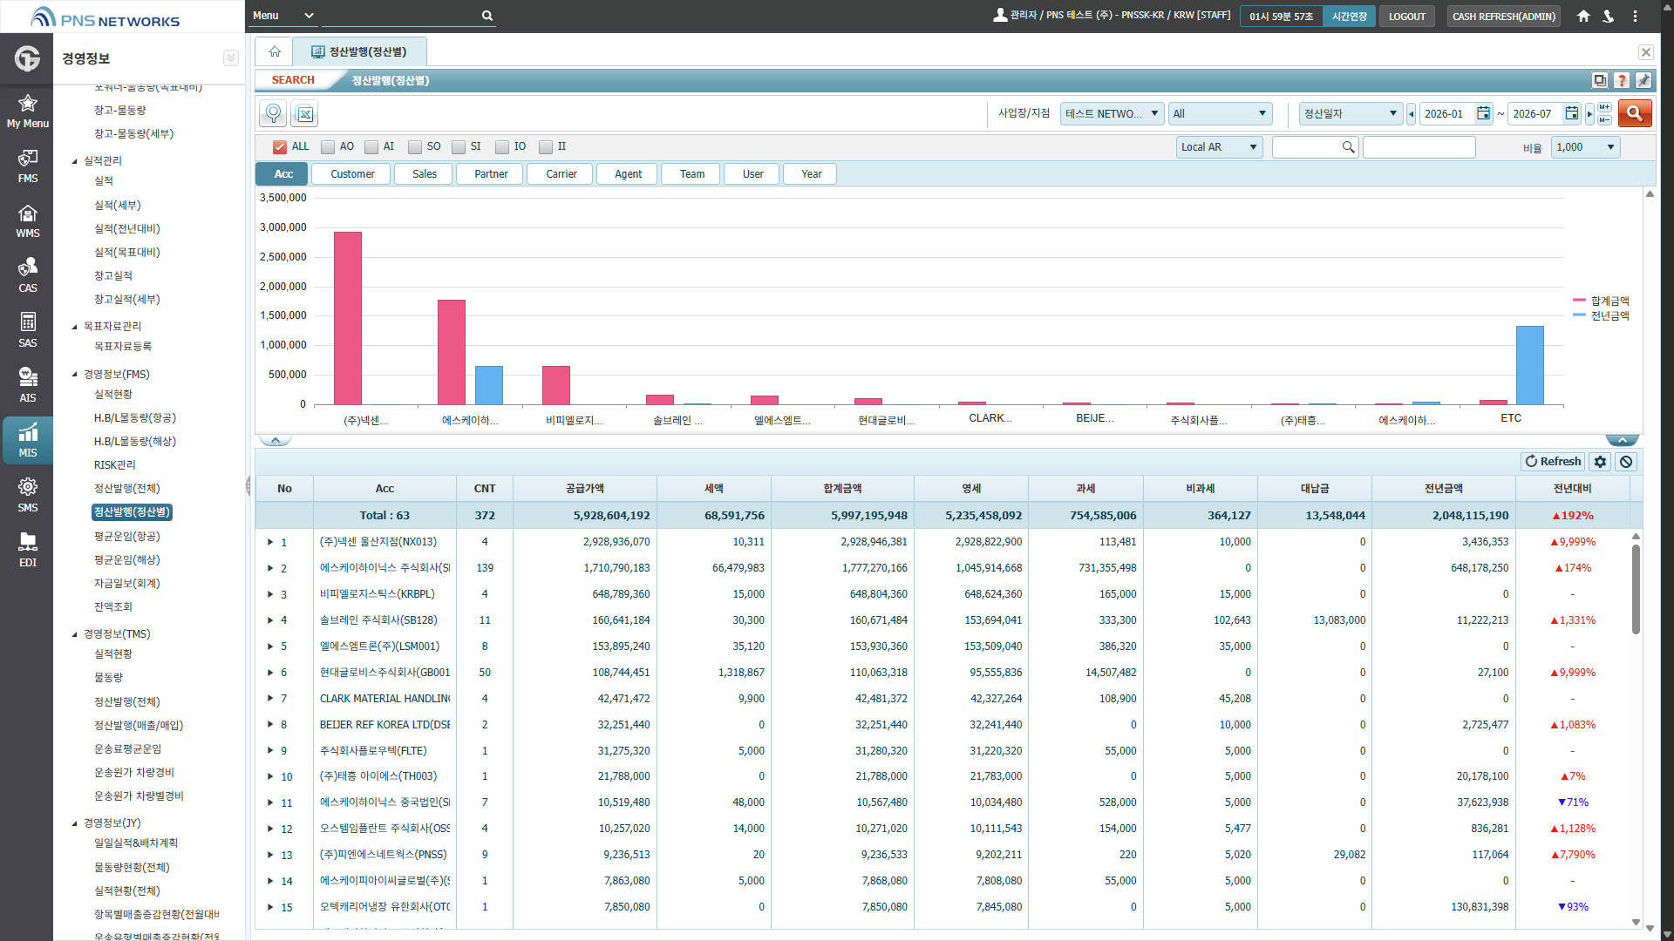Open the EDI module icon

pos(27,550)
